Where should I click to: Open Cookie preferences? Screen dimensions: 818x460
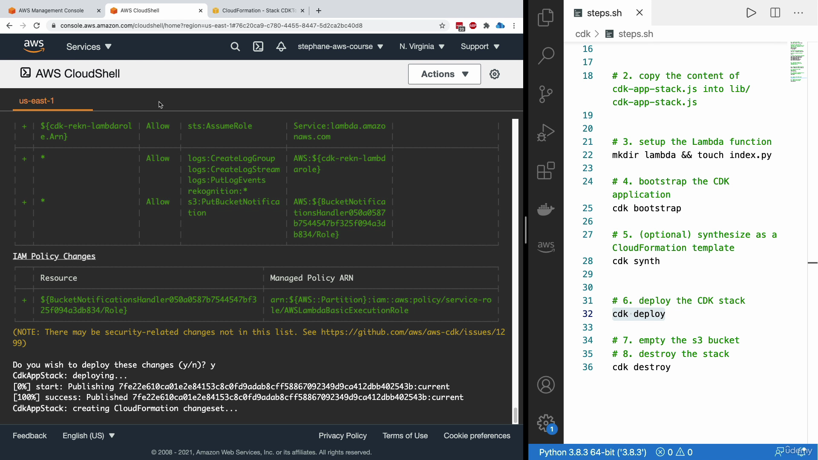(477, 436)
